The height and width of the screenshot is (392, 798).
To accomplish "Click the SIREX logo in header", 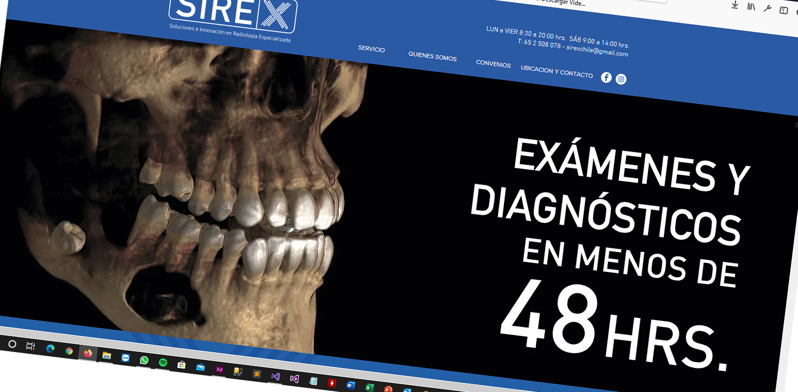I will [x=233, y=14].
